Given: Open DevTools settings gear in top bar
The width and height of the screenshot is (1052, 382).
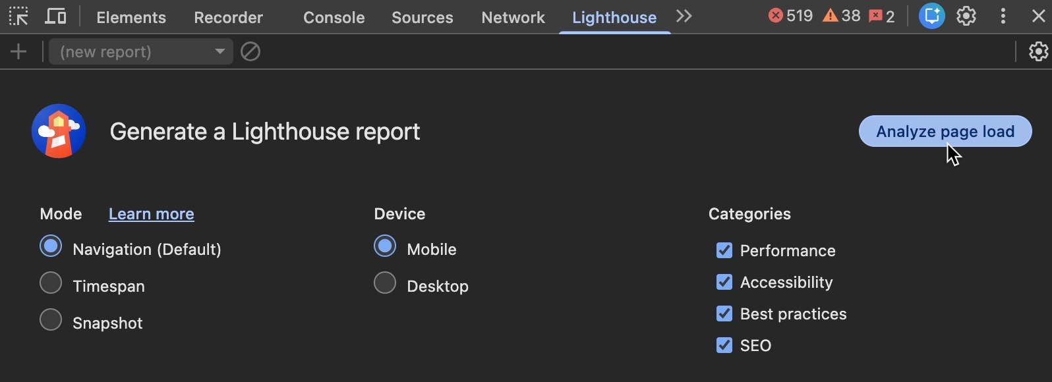Looking at the screenshot, I should tap(966, 16).
